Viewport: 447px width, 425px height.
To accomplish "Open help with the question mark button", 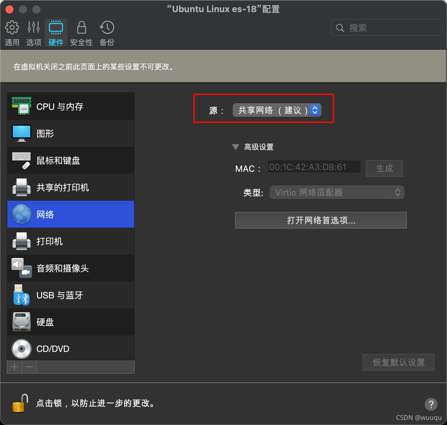I will [x=431, y=404].
